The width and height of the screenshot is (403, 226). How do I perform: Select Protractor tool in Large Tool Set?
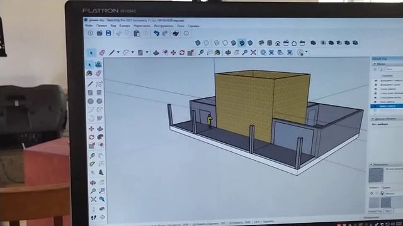93,164
